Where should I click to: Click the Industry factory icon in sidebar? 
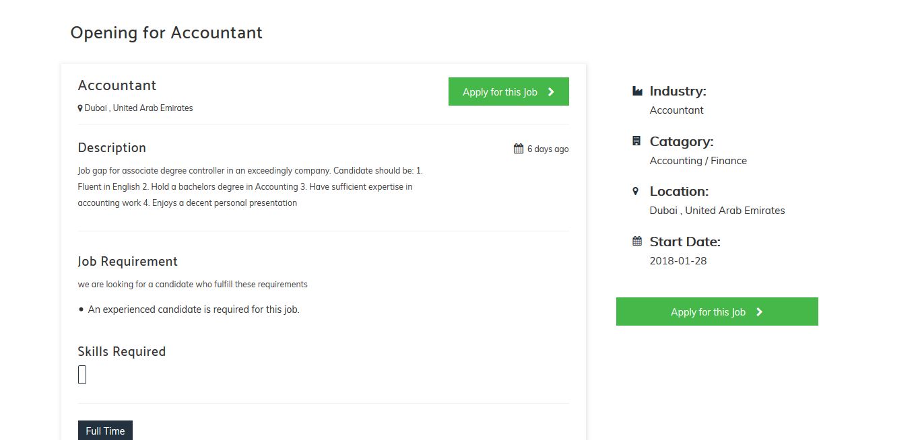(x=637, y=91)
